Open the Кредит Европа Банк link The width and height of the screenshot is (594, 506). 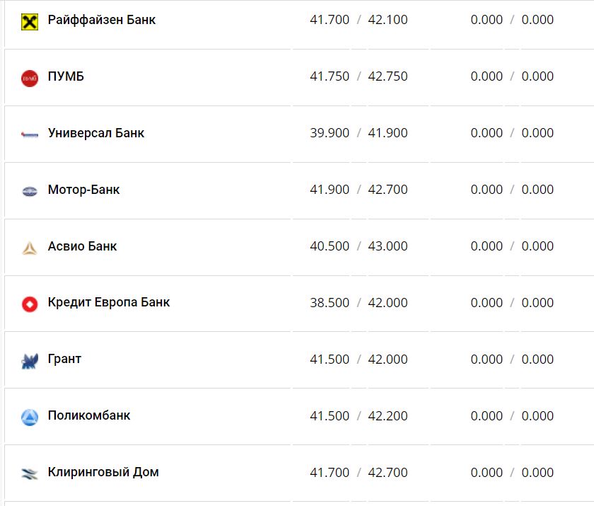(x=109, y=302)
